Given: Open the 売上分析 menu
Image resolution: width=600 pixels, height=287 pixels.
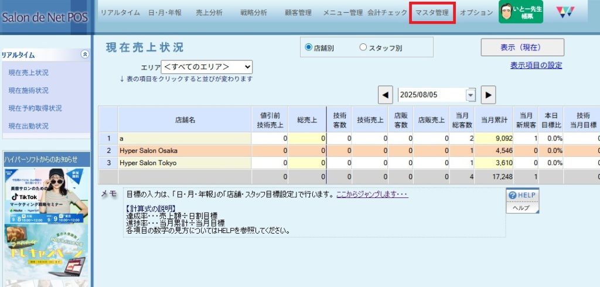Looking at the screenshot, I should pos(209,12).
